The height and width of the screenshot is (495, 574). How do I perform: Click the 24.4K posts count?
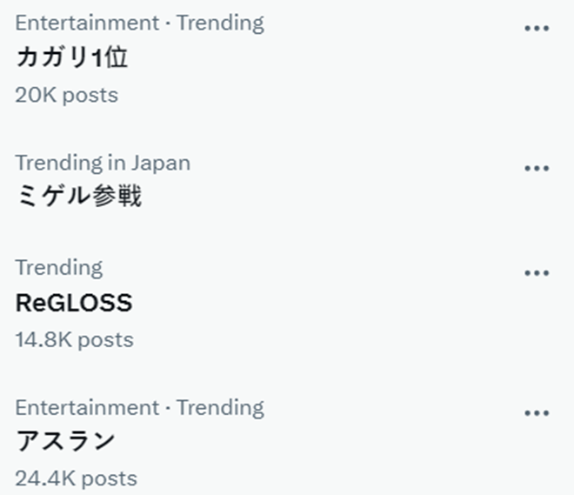tap(76, 478)
